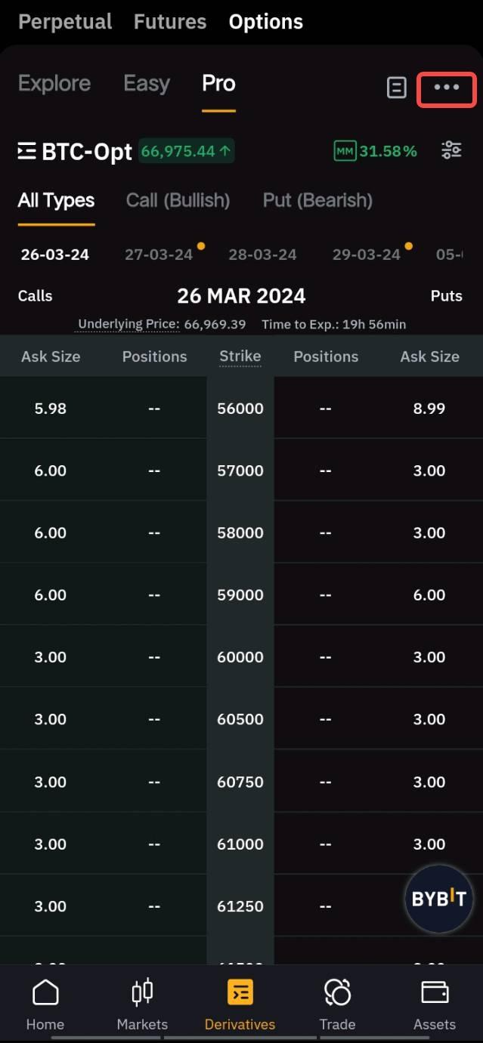483x1043 pixels.
Task: Go to Home in bottom navigation
Action: click(x=45, y=1004)
